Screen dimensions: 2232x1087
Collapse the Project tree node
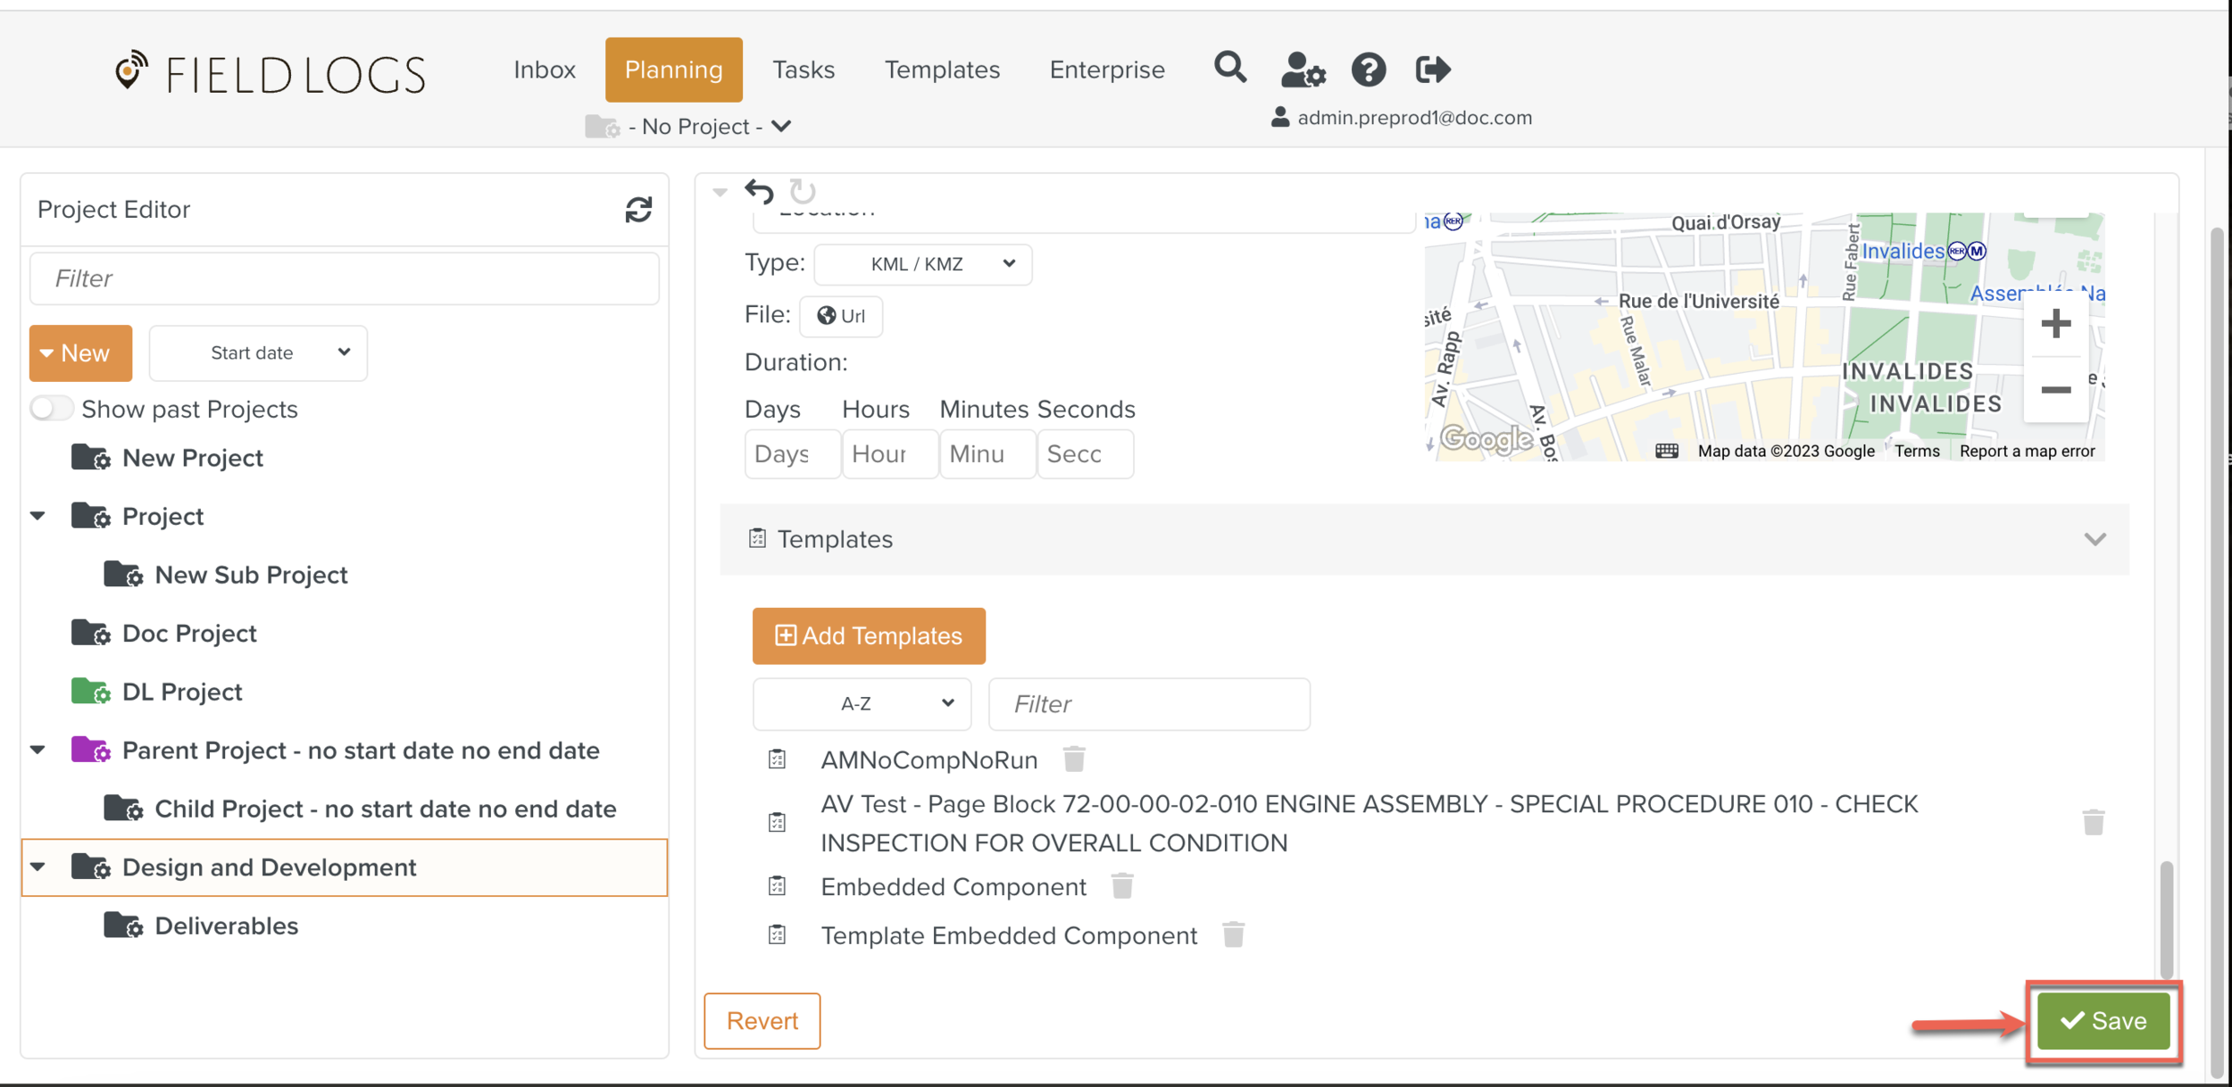37,516
